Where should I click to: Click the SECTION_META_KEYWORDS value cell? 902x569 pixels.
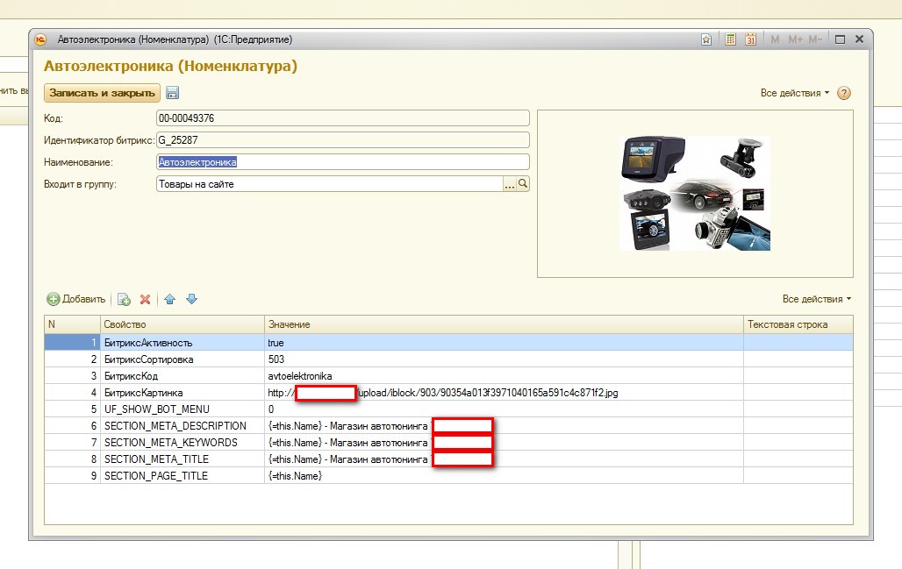504,443
